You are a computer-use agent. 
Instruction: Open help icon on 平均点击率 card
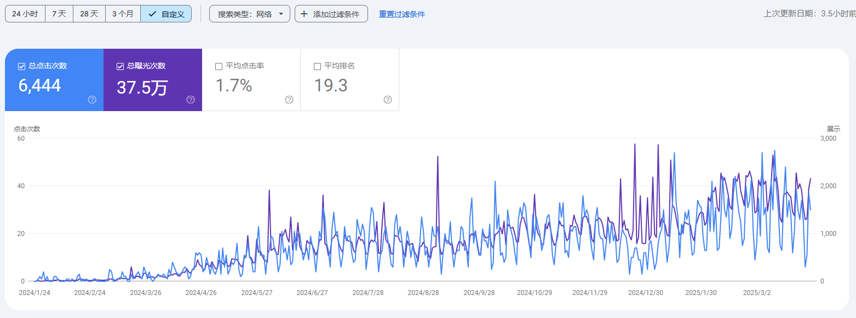pos(289,100)
